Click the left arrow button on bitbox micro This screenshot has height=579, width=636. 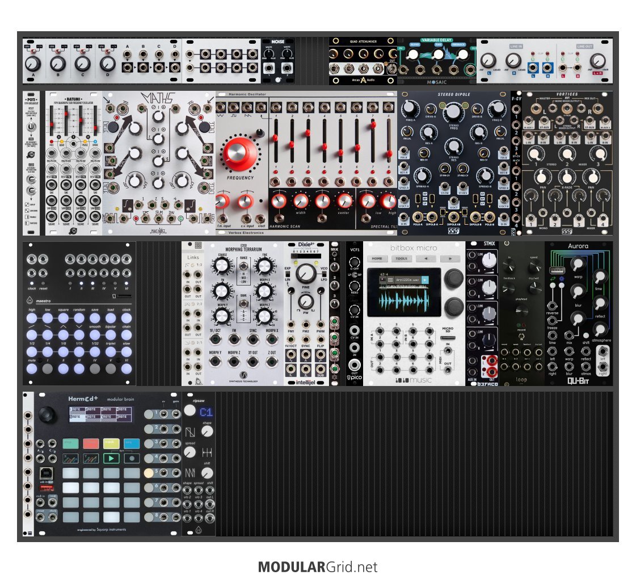click(x=426, y=258)
